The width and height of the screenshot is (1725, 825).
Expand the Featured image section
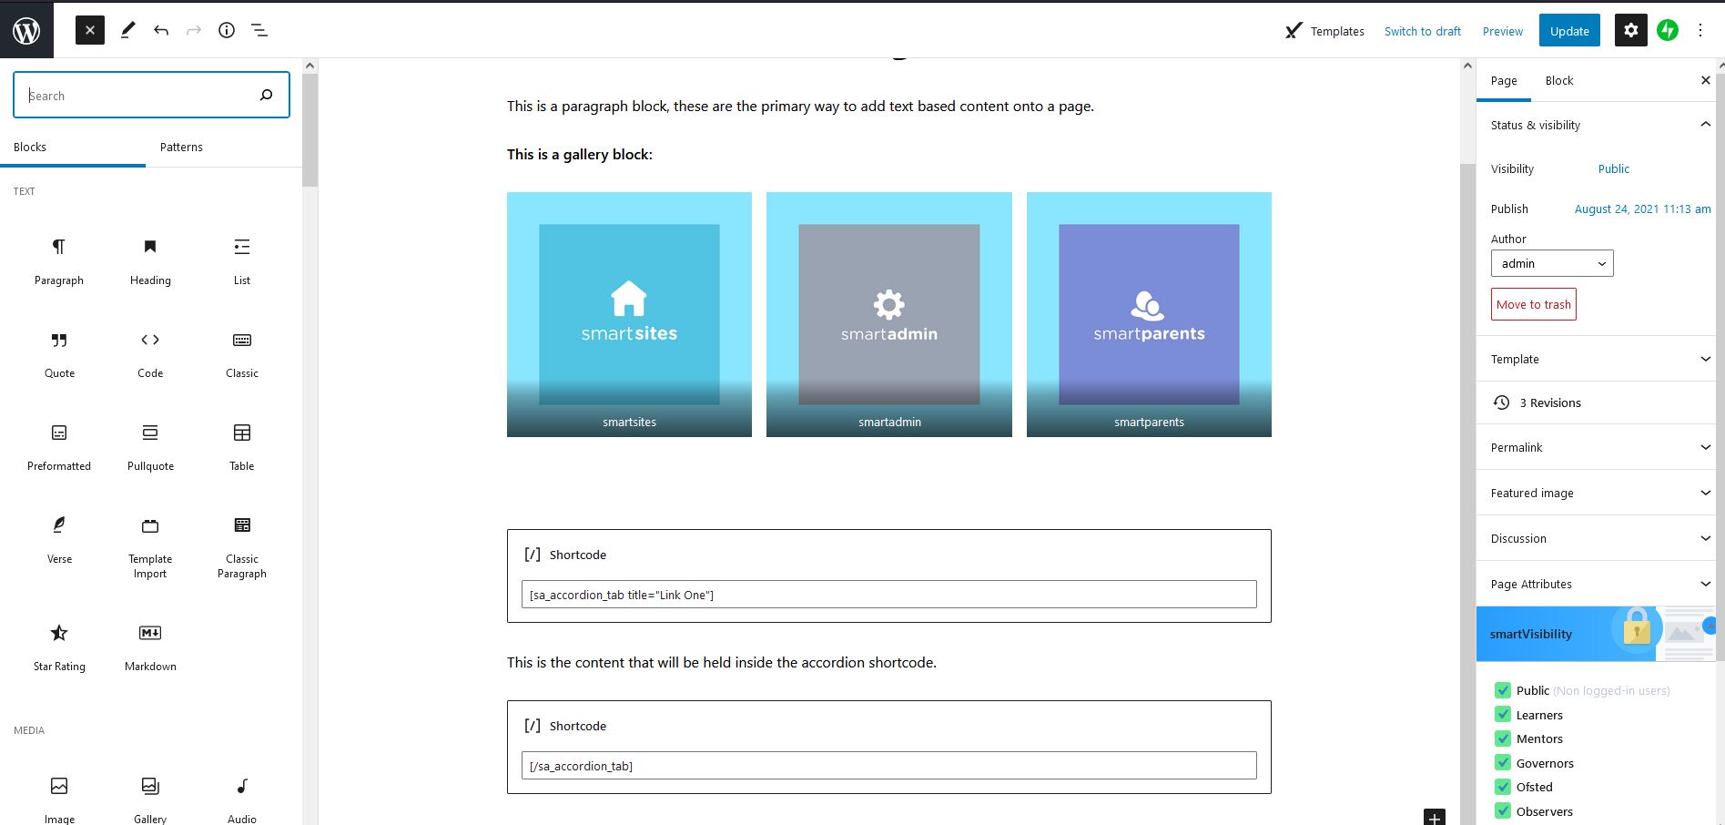1596,493
